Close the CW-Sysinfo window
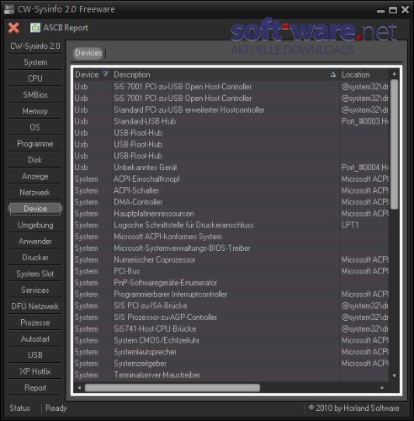 [405, 9]
